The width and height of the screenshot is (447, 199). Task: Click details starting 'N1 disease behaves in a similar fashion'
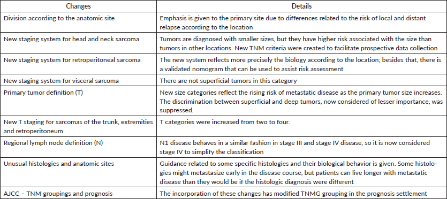pos(301,148)
